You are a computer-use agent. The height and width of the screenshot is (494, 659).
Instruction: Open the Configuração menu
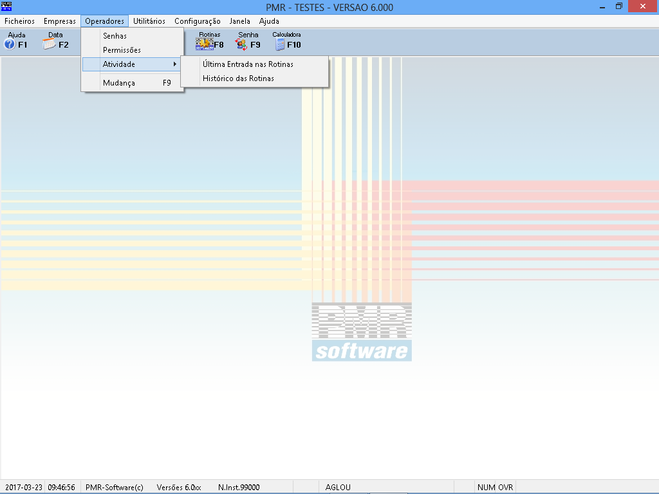(197, 21)
